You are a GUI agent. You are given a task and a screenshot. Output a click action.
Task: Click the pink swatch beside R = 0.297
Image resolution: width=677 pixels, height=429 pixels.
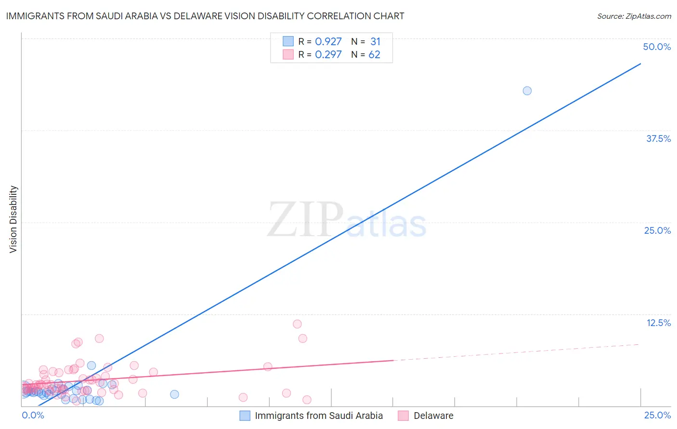pos(288,54)
